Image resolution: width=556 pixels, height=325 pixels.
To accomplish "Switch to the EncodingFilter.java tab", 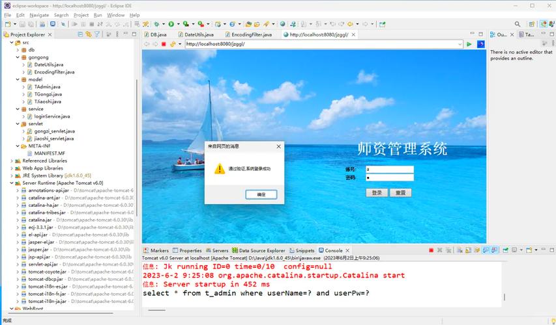I will pyautogui.click(x=248, y=34).
